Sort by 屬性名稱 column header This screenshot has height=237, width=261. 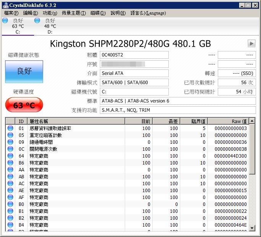pos(76,121)
